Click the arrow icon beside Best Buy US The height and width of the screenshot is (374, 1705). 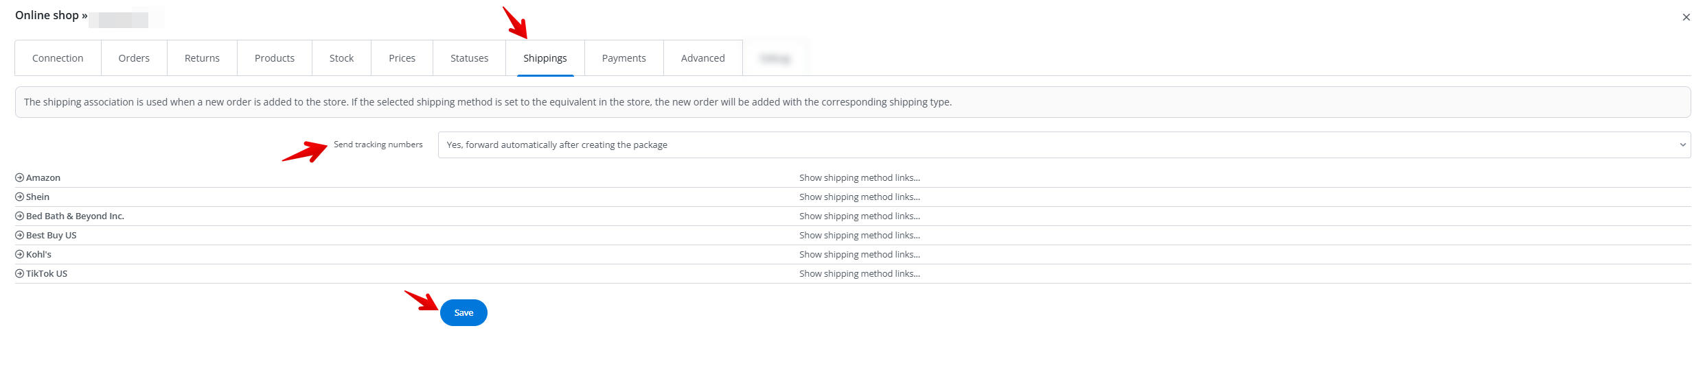(x=19, y=235)
